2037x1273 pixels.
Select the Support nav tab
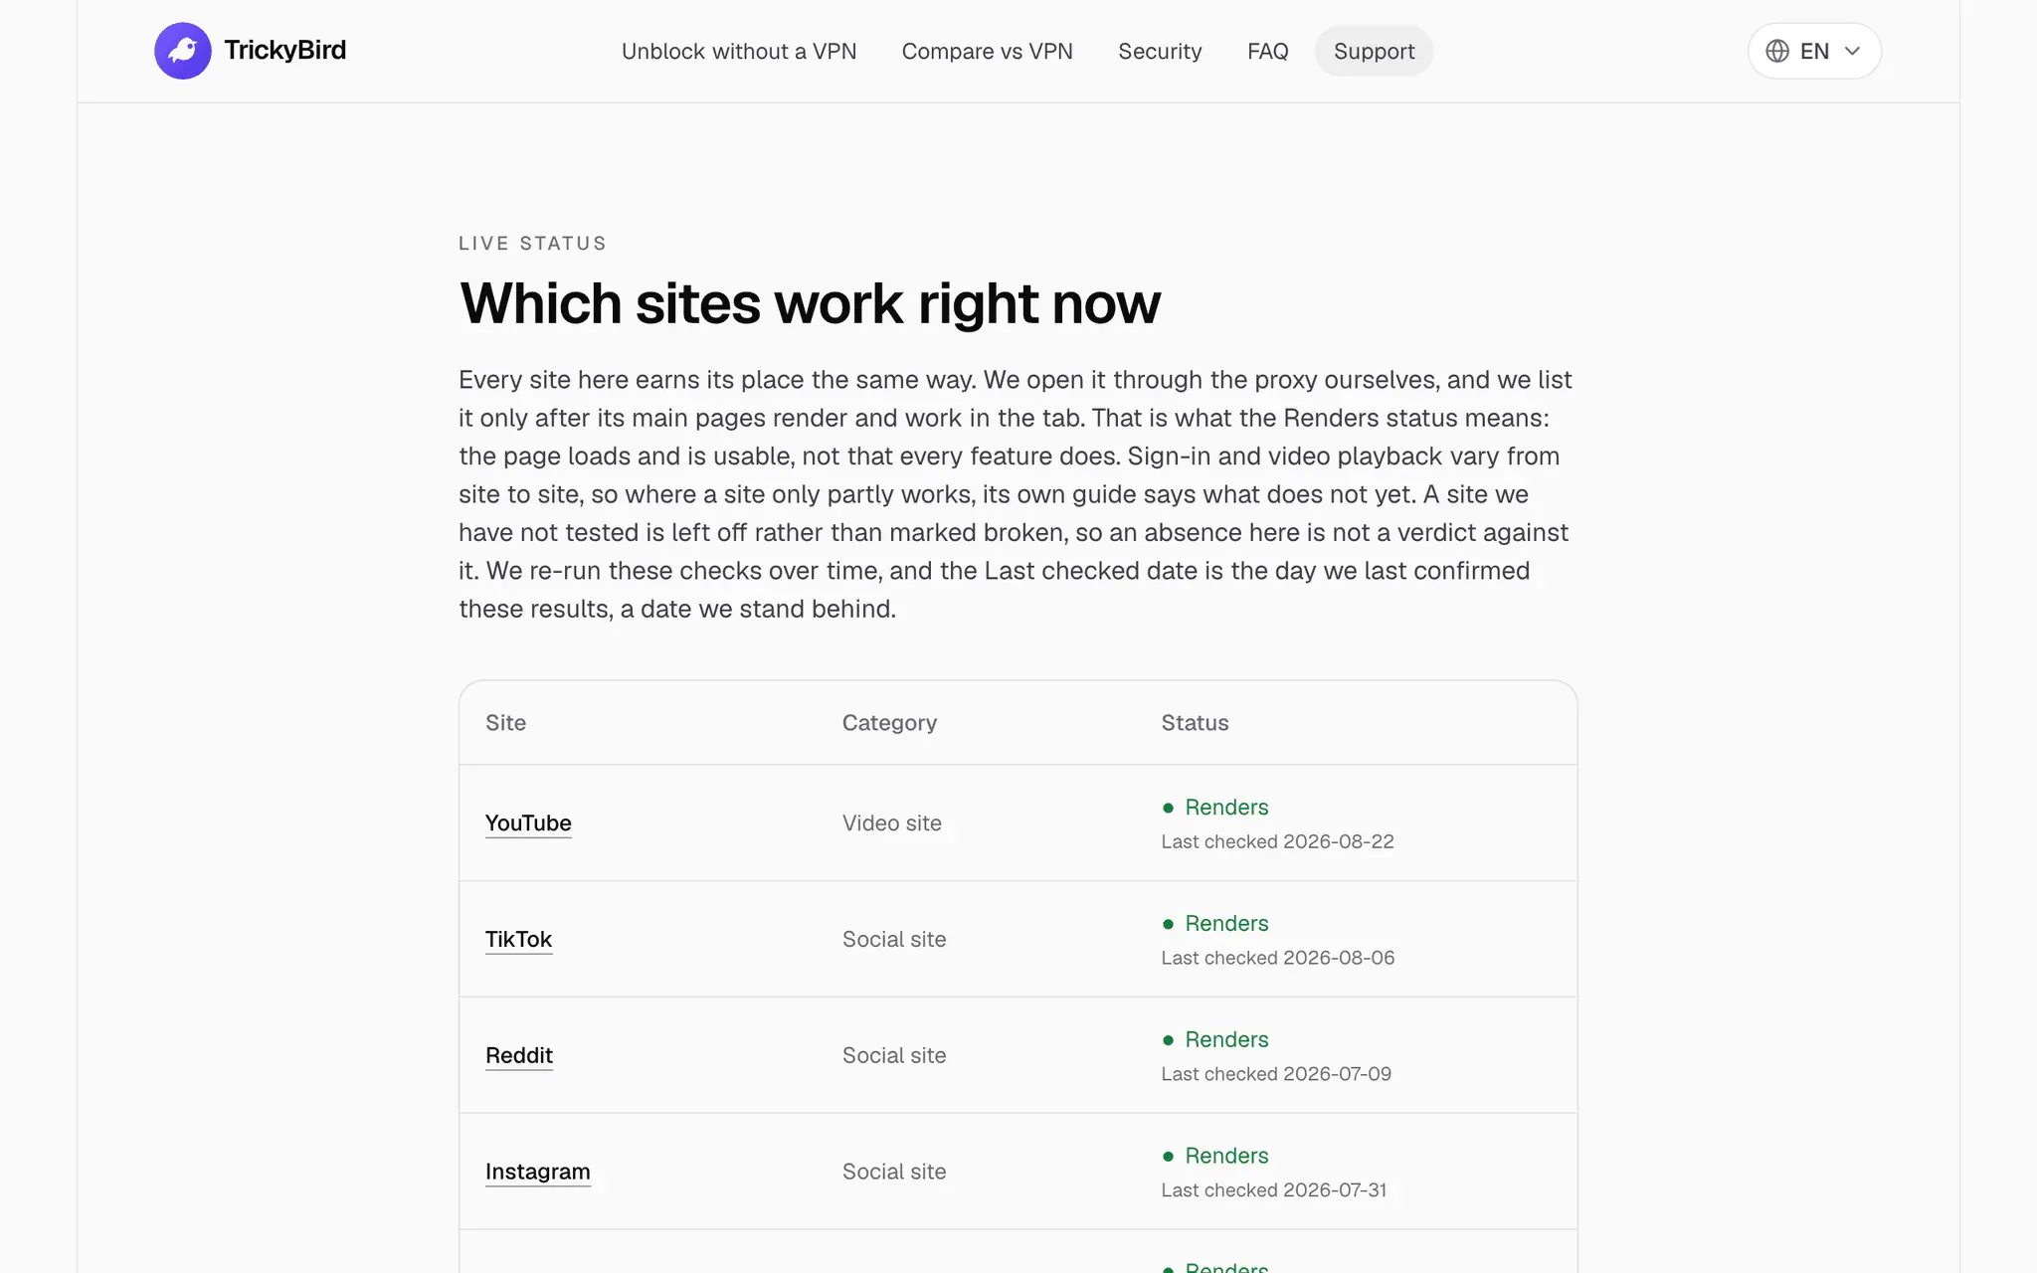click(1374, 51)
